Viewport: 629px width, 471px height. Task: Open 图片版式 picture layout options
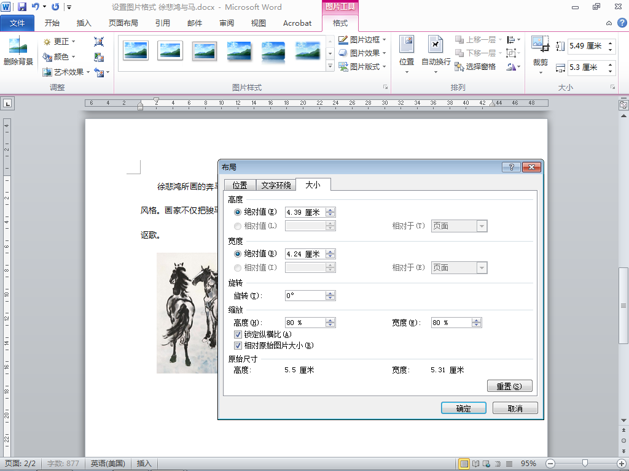click(362, 66)
